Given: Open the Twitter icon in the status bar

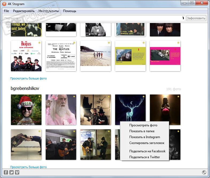Looking at the screenshot, I should coord(11,172).
